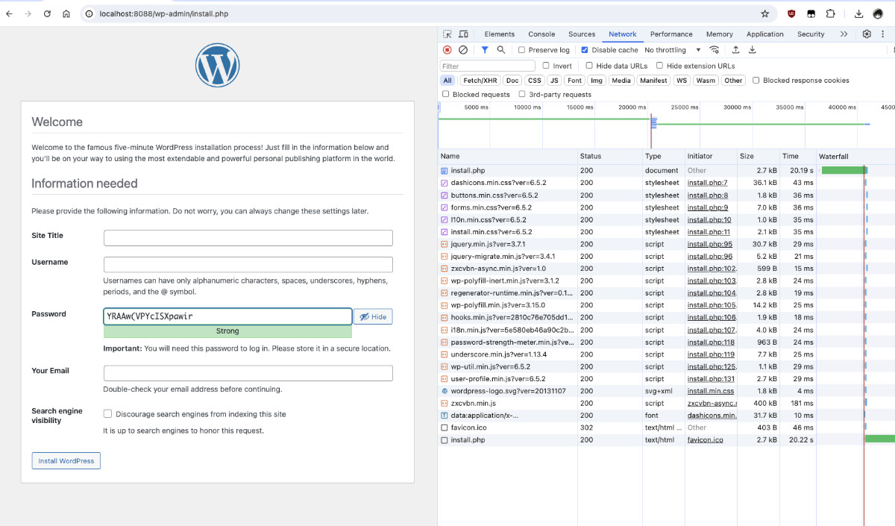Activate the DevTools inspect element picker
This screenshot has width=895, height=526.
(x=447, y=34)
